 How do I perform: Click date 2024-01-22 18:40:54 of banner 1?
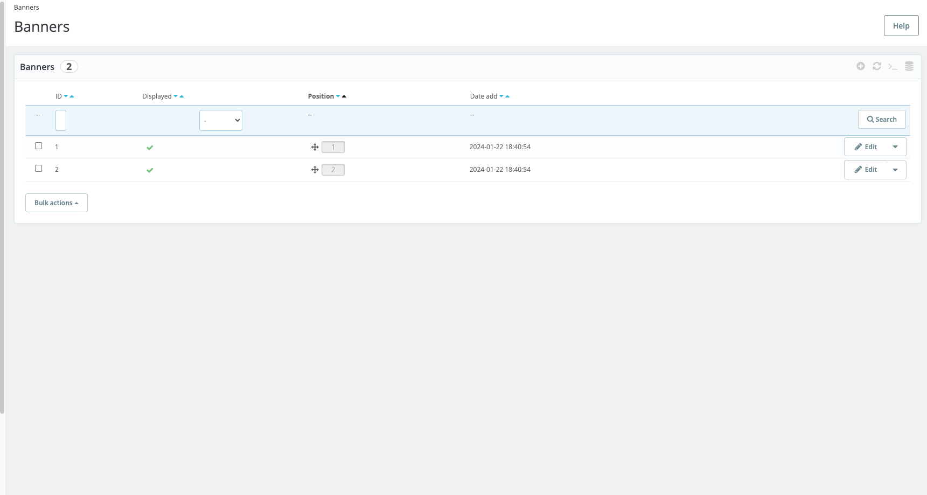(x=500, y=147)
